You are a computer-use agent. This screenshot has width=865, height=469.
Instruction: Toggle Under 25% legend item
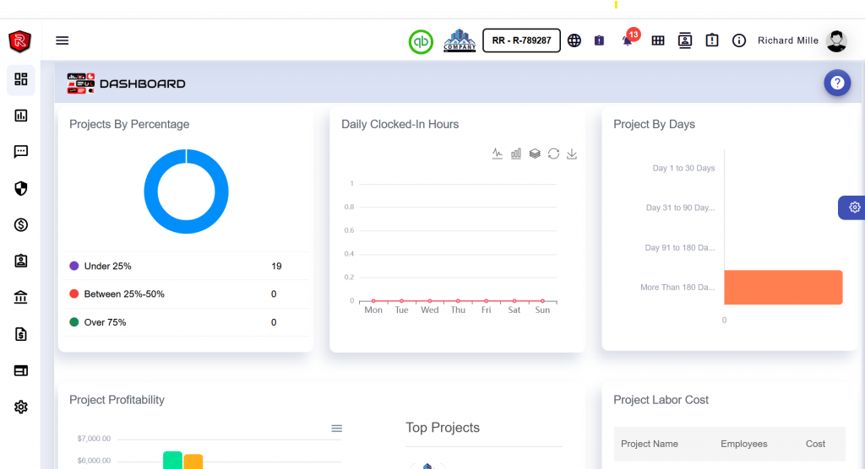[x=107, y=267]
